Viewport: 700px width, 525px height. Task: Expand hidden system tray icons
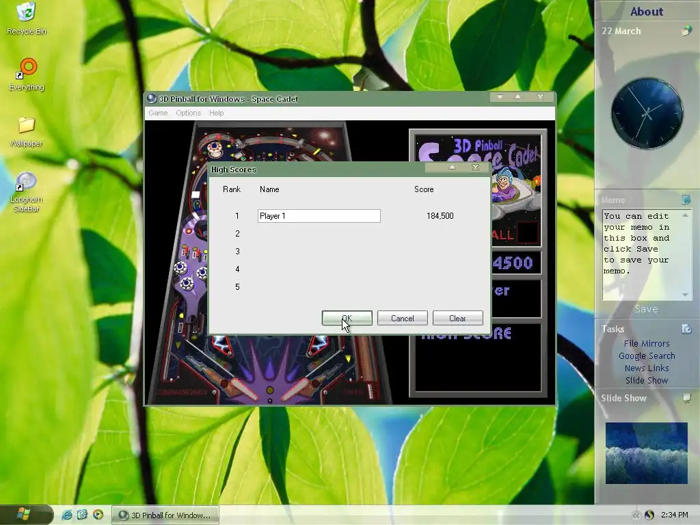tap(636, 515)
